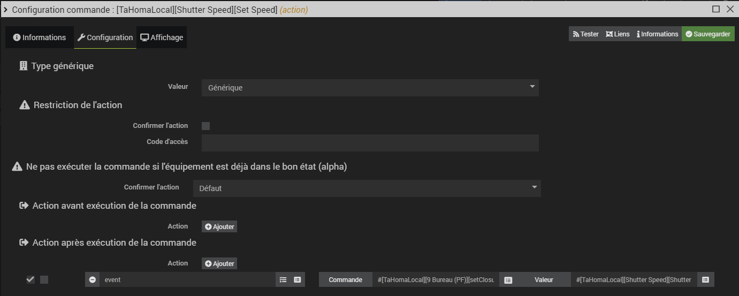Image resolution: width=739 pixels, height=296 pixels.
Task: Open the Générique type dropdown
Action: click(370, 88)
